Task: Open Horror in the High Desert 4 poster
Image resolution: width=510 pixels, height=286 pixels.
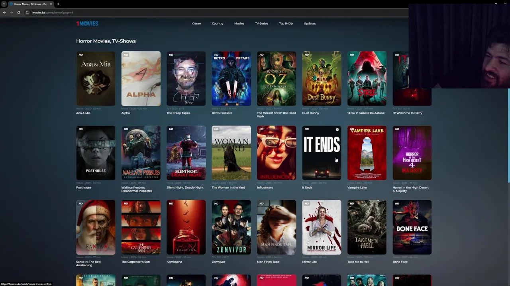Action: click(x=412, y=153)
